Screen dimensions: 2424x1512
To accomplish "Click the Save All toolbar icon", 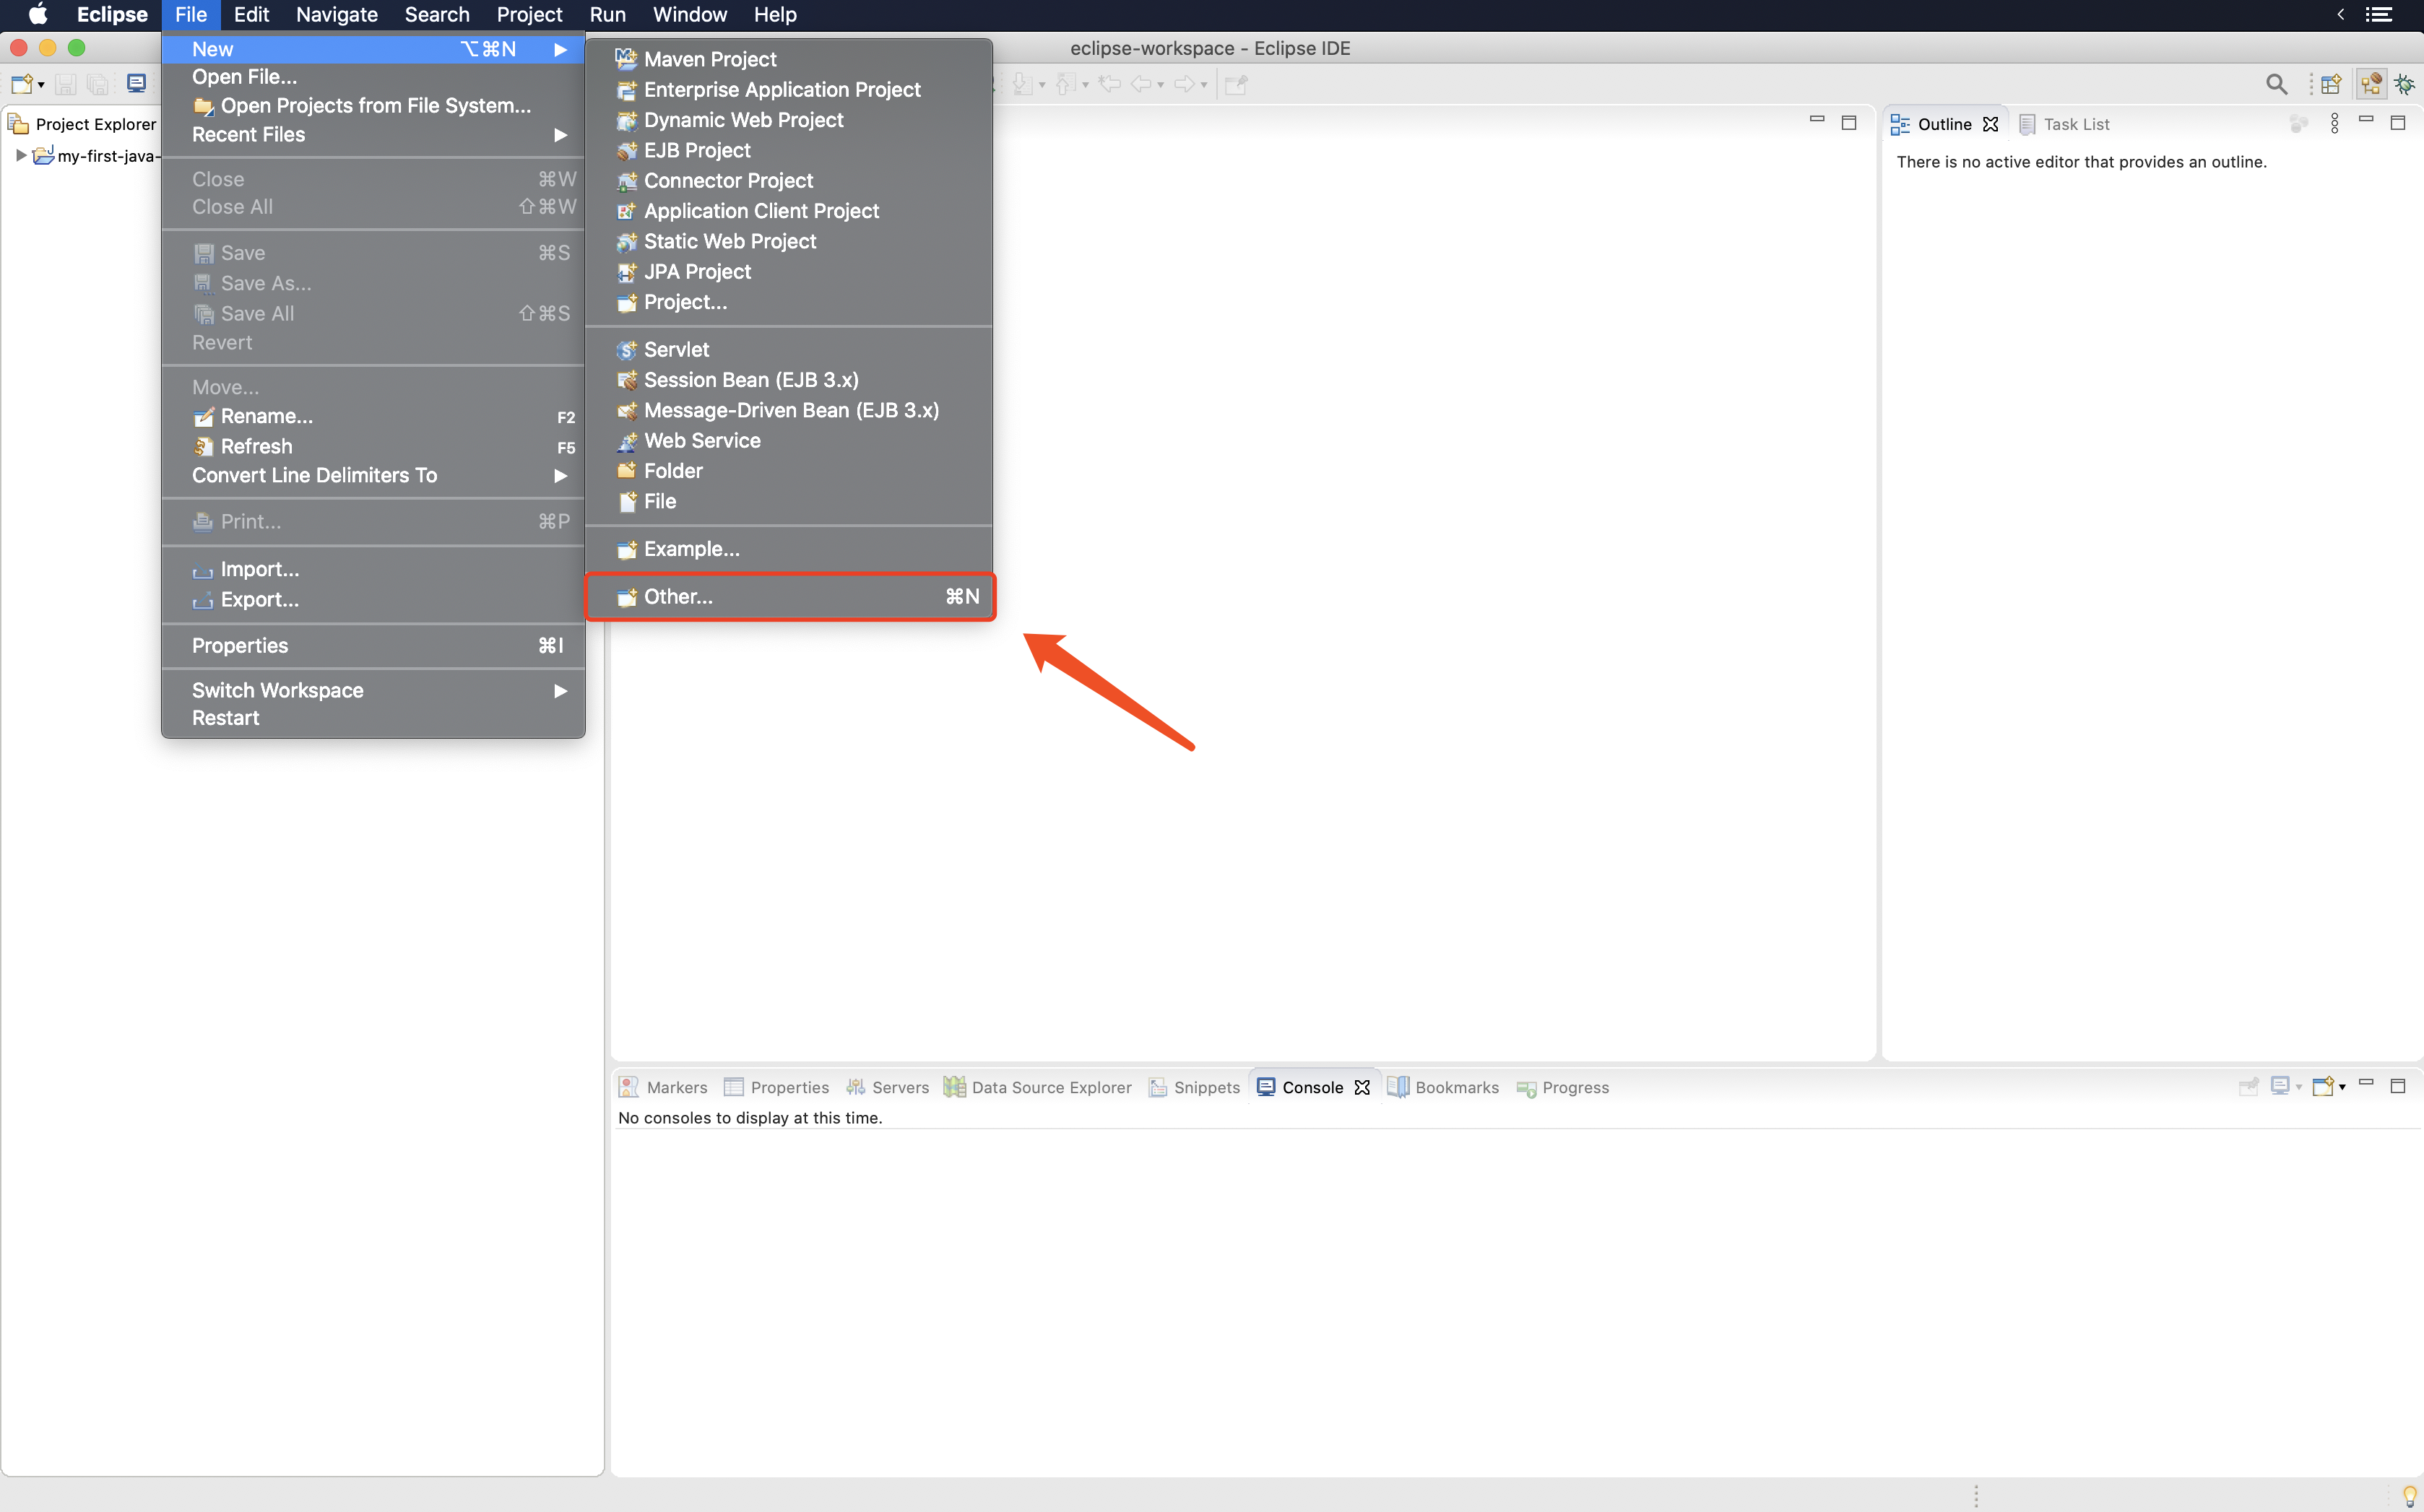I will 97,85.
